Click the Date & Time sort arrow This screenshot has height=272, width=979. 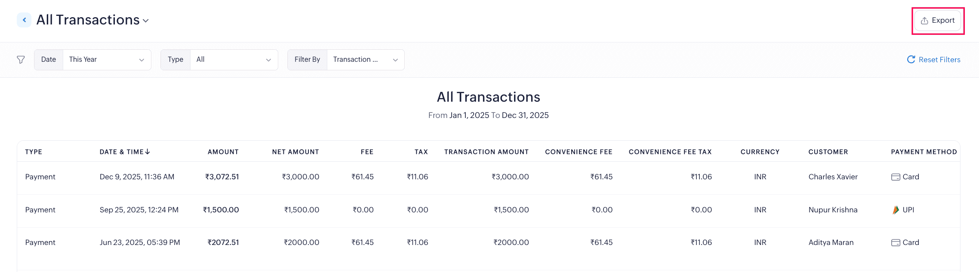(x=148, y=152)
